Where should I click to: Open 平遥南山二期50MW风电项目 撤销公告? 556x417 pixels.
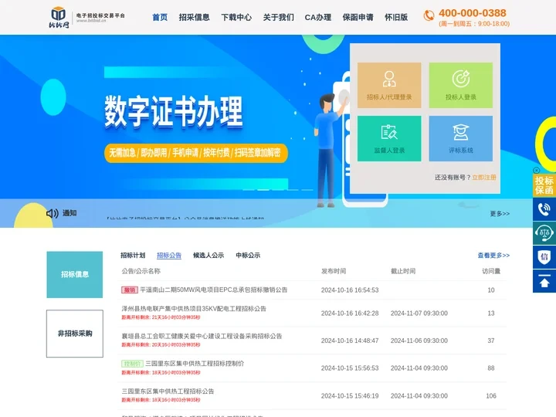pyautogui.click(x=214, y=290)
